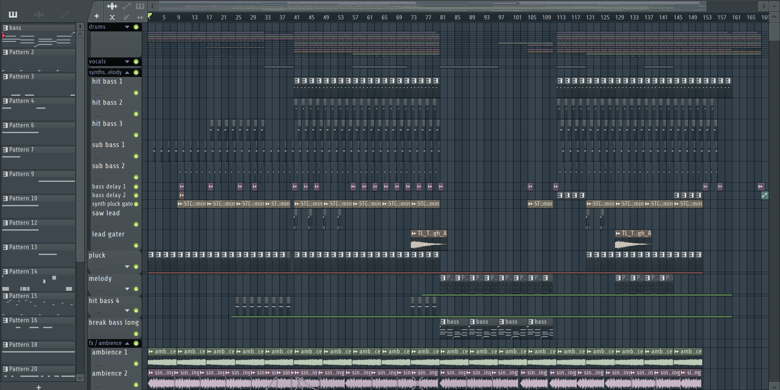Select Pattern 20 in the picker
The image size is (780, 390).
click(x=38, y=369)
